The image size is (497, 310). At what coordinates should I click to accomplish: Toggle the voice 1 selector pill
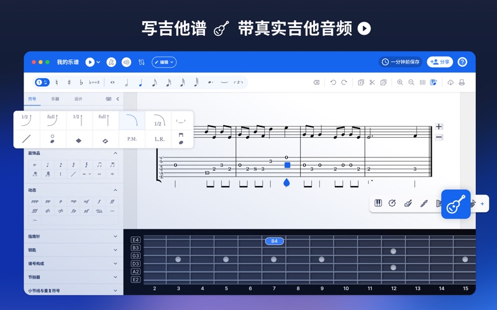click(42, 82)
